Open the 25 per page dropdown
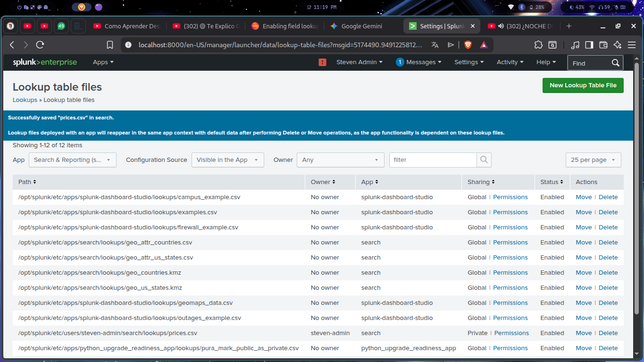644x362 pixels. tap(593, 160)
